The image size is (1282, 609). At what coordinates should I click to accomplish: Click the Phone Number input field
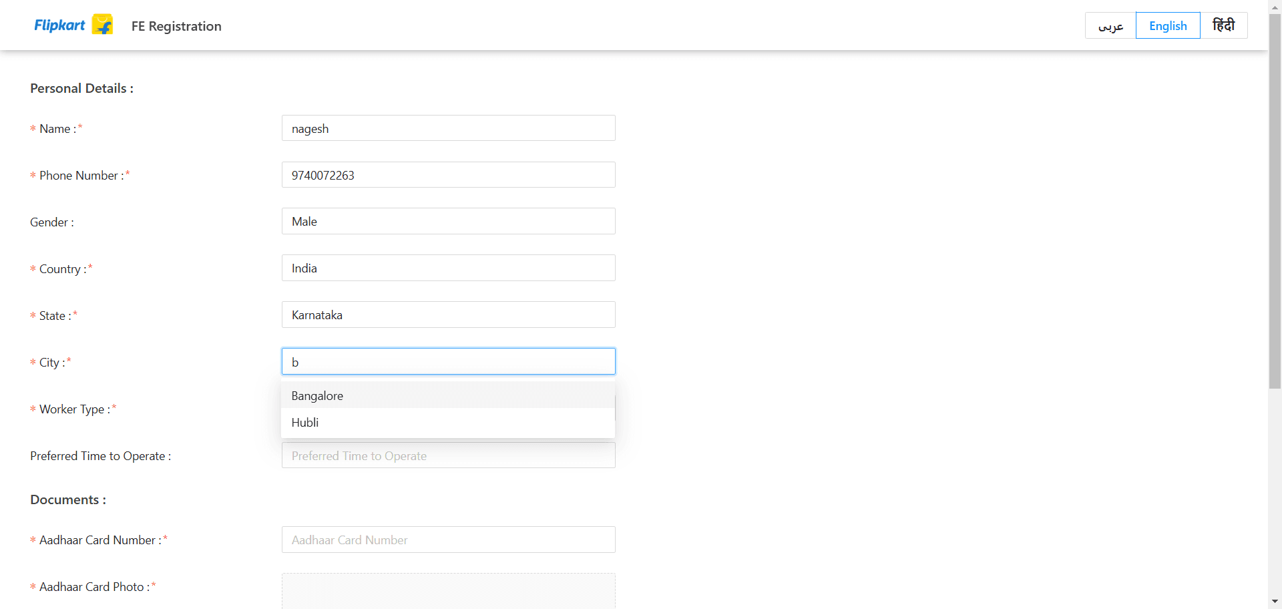point(448,175)
